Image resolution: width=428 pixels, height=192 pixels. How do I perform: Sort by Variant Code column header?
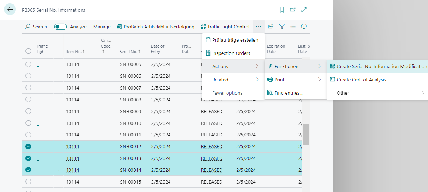pyautogui.click(x=106, y=46)
